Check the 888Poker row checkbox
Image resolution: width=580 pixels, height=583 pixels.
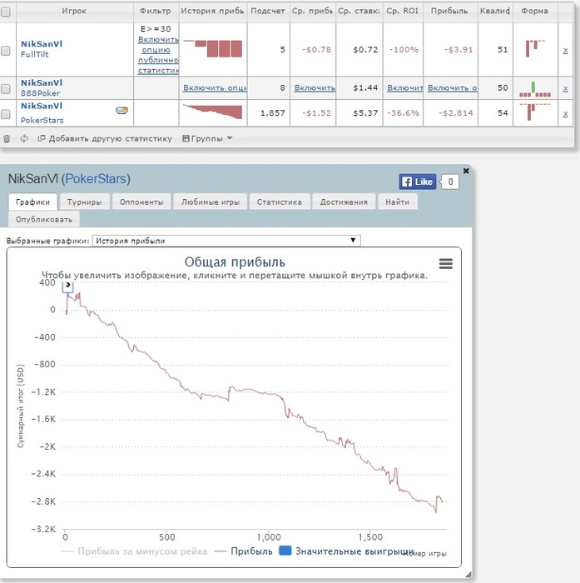(5, 88)
